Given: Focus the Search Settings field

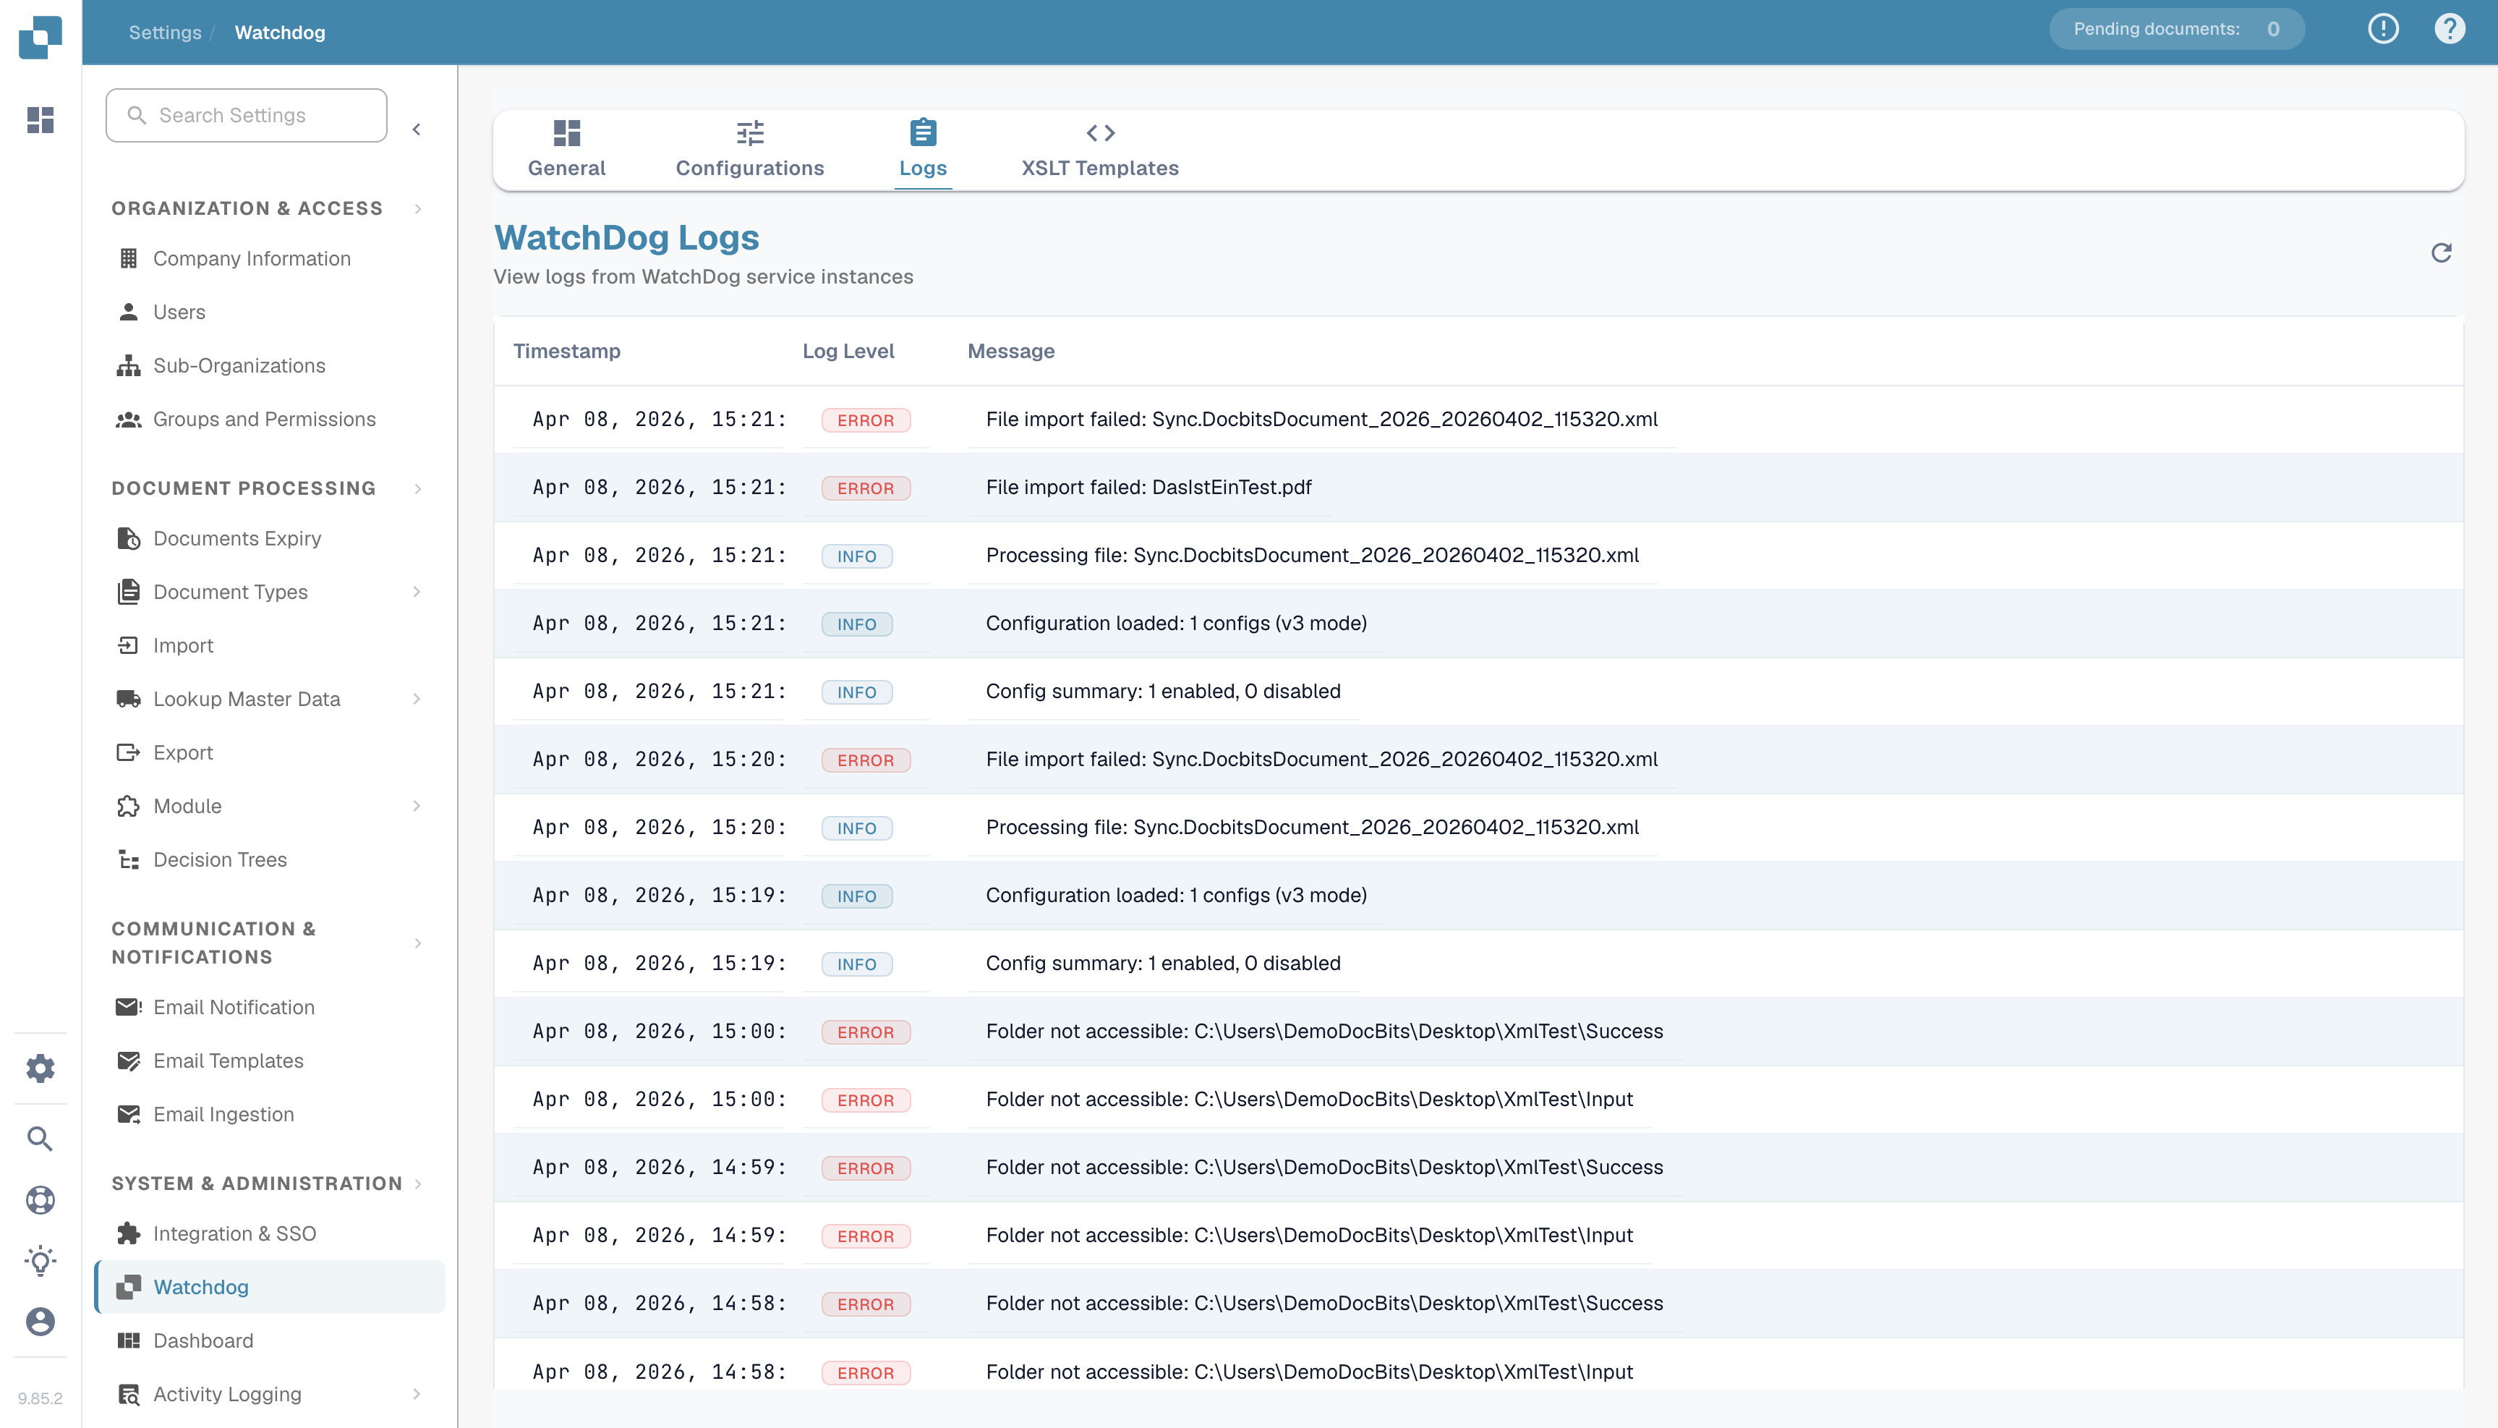Looking at the screenshot, I should pos(247,115).
